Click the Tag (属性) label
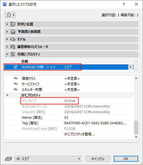Viewport: 143px width, 165px height. [30, 123]
